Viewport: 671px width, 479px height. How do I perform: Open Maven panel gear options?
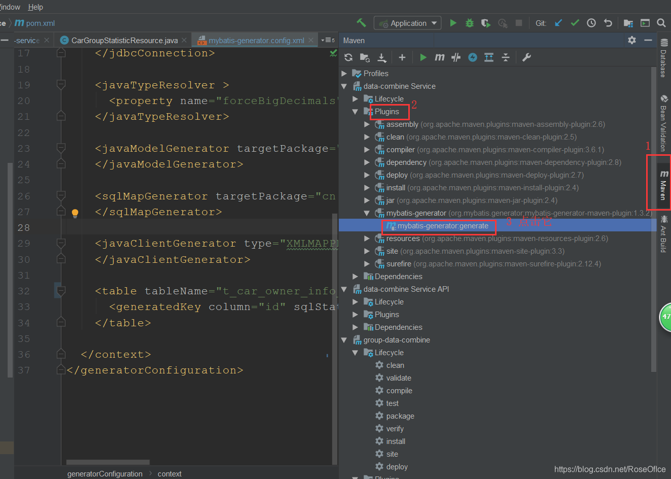point(632,40)
